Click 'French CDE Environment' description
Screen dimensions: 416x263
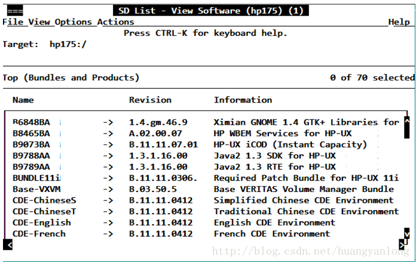coord(272,234)
